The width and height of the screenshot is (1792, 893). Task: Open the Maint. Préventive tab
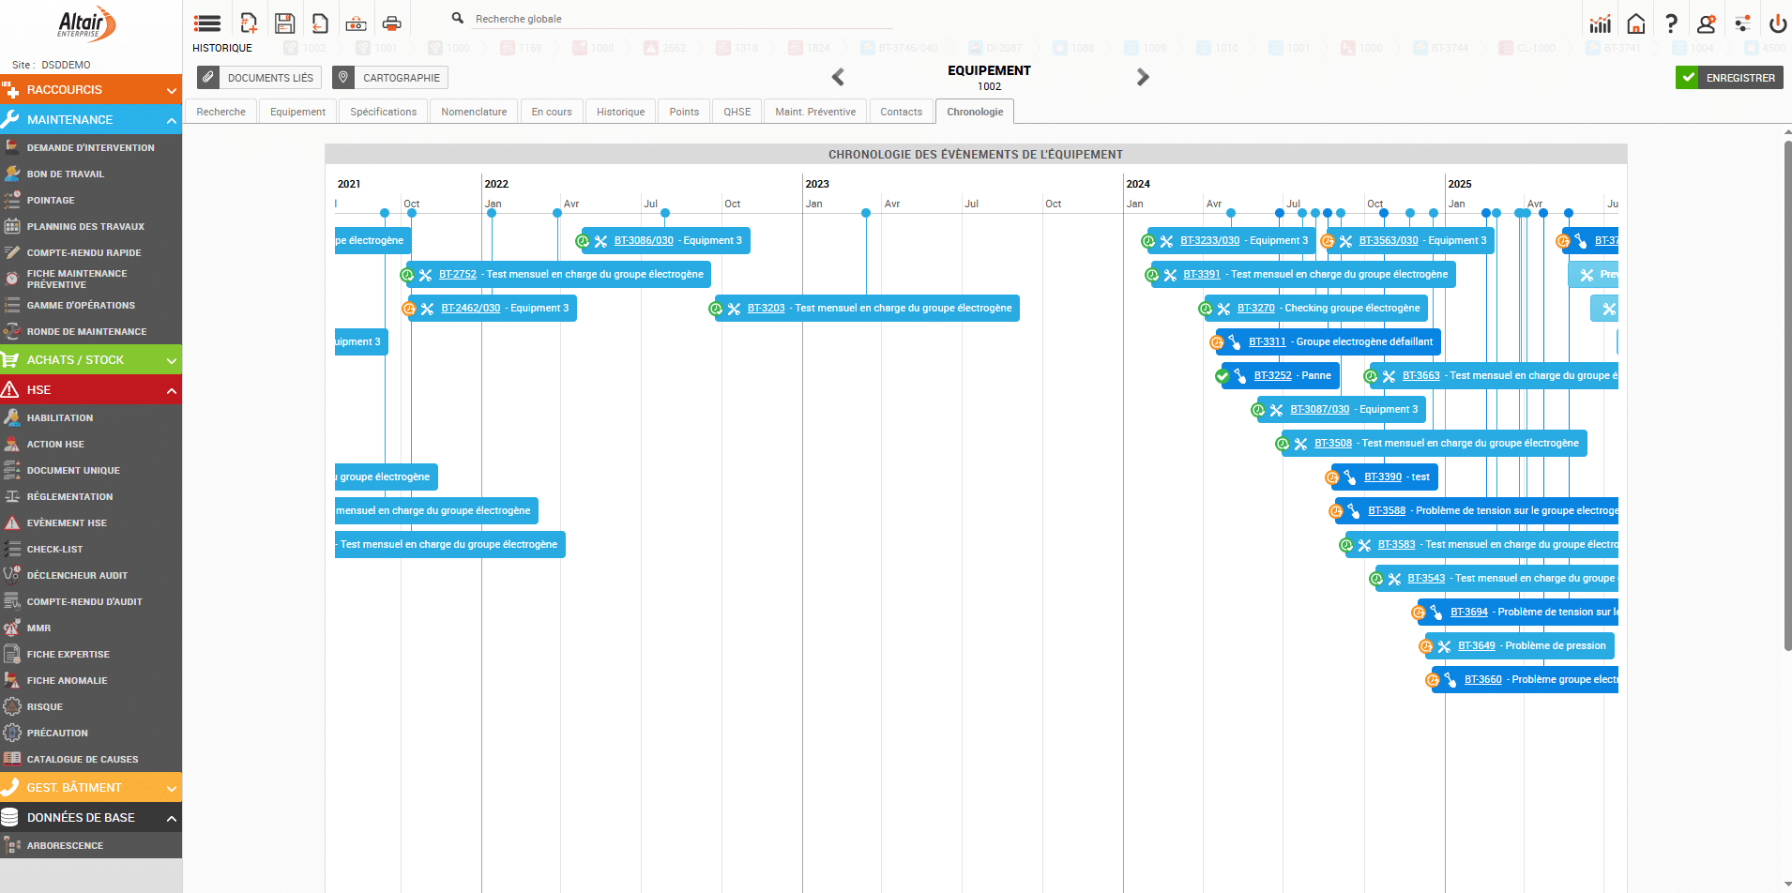point(814,112)
